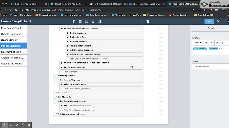Select Total Other Comprehensive Income row
The width and height of the screenshot is (229, 128).
(x=101, y=110)
